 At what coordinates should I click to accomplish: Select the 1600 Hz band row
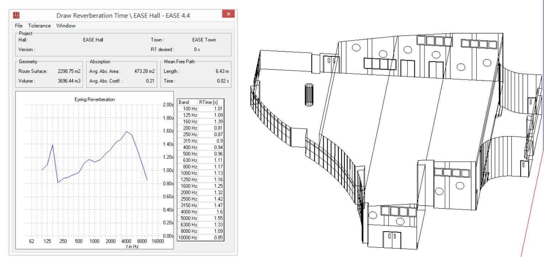[x=201, y=186]
